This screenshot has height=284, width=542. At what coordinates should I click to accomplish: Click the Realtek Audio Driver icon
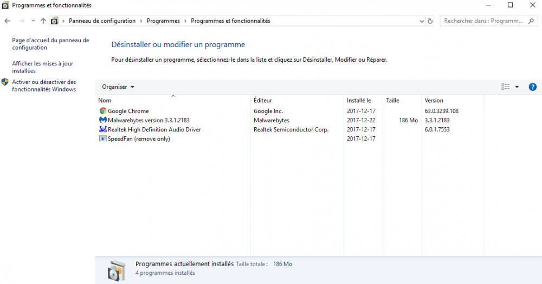[x=102, y=129]
